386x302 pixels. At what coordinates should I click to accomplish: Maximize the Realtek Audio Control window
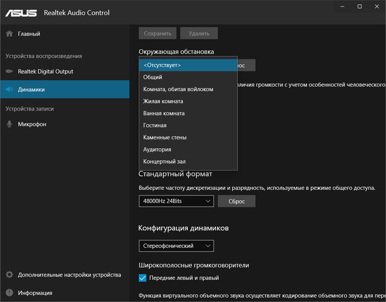[360, 6]
